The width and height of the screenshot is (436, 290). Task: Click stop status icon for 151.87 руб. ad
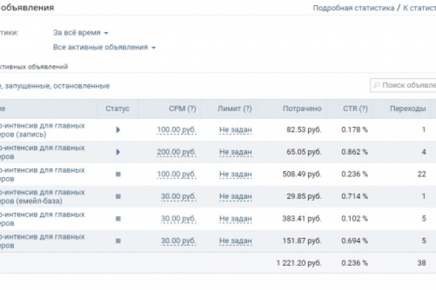coord(117,241)
